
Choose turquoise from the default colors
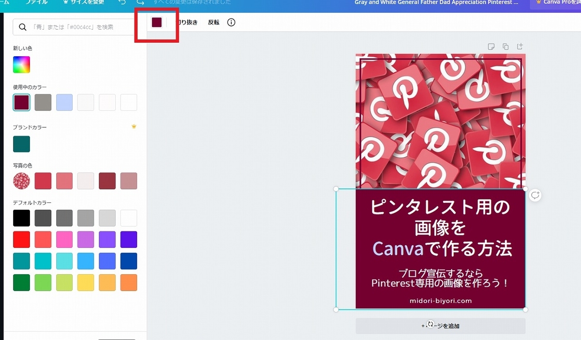click(43, 261)
